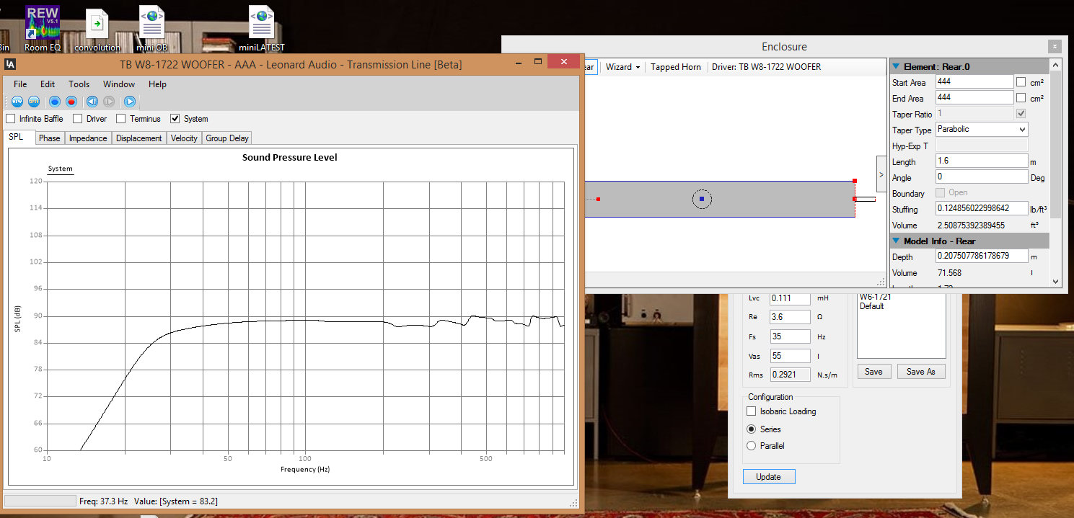Collapse the Element: Rear.0 section
The height and width of the screenshot is (518, 1074).
point(897,66)
